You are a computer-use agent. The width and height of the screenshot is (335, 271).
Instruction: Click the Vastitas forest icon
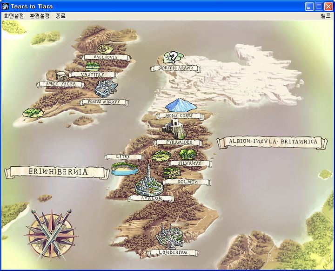coord(93,66)
